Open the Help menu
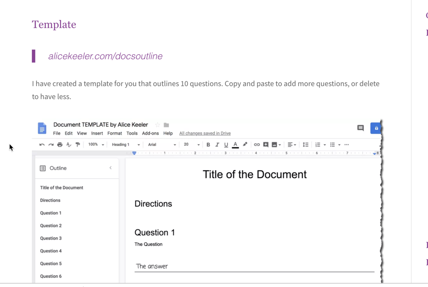428x287 pixels. click(168, 133)
